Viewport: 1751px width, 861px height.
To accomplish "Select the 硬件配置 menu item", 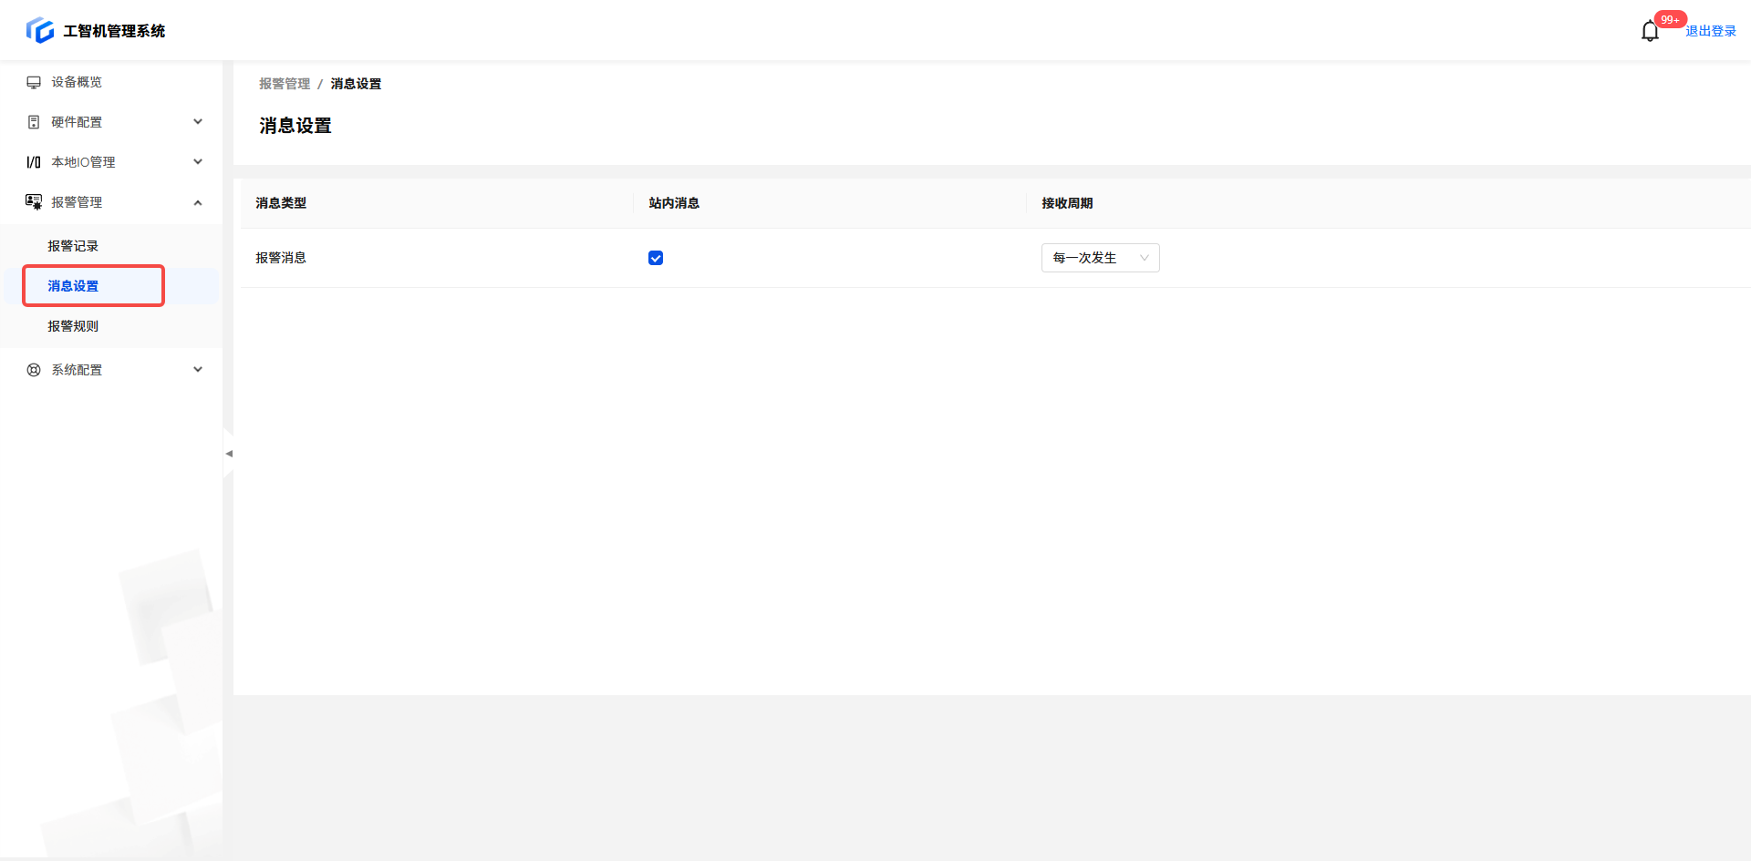I will coord(111,122).
